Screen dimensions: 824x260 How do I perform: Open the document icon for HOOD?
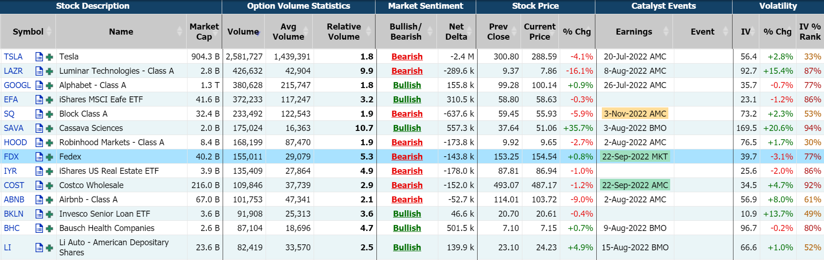[x=39, y=142]
